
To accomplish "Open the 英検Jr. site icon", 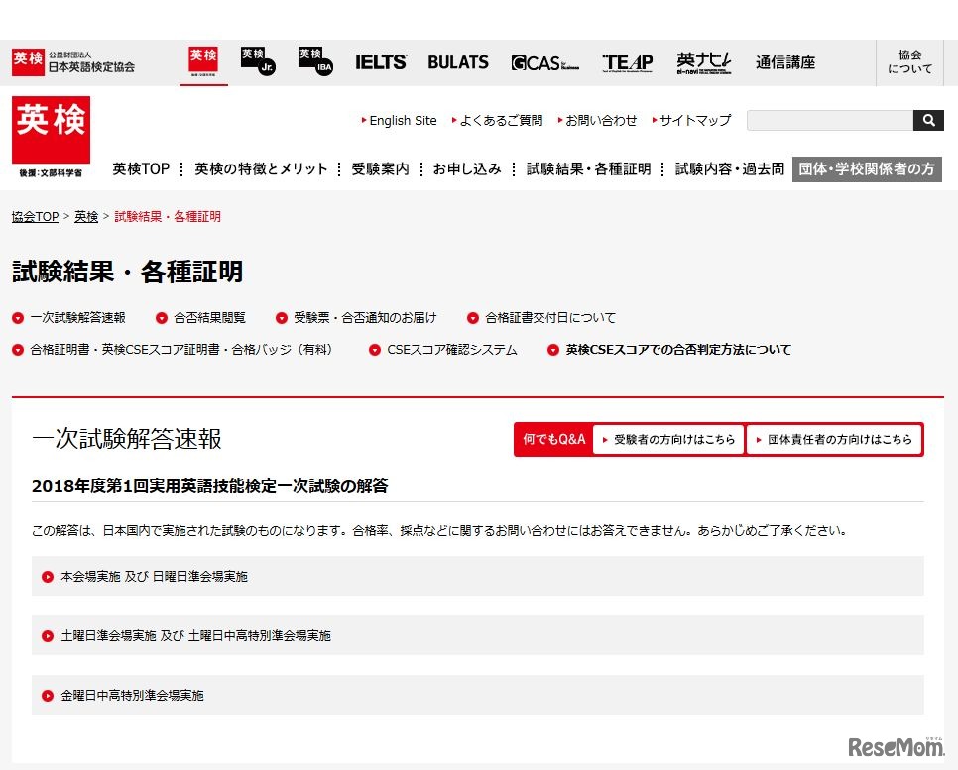I will pyautogui.click(x=257, y=61).
